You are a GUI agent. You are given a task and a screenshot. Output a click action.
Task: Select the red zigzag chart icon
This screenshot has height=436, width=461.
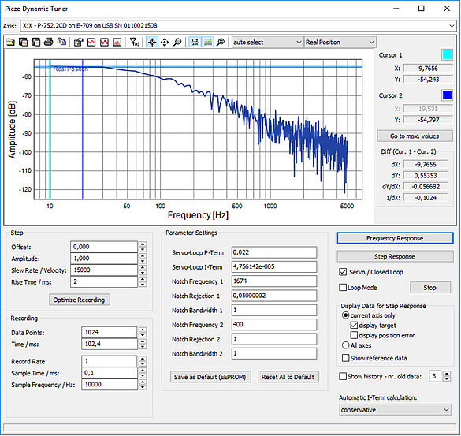click(104, 42)
